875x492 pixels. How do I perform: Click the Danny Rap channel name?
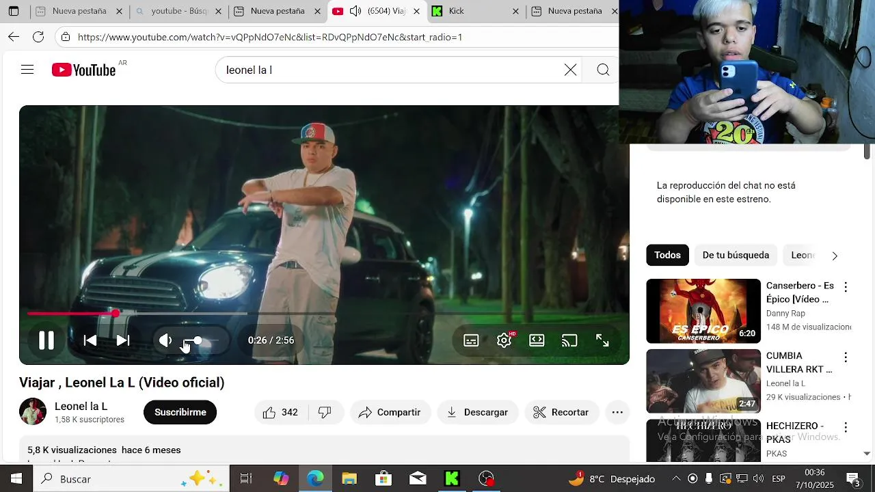(785, 313)
